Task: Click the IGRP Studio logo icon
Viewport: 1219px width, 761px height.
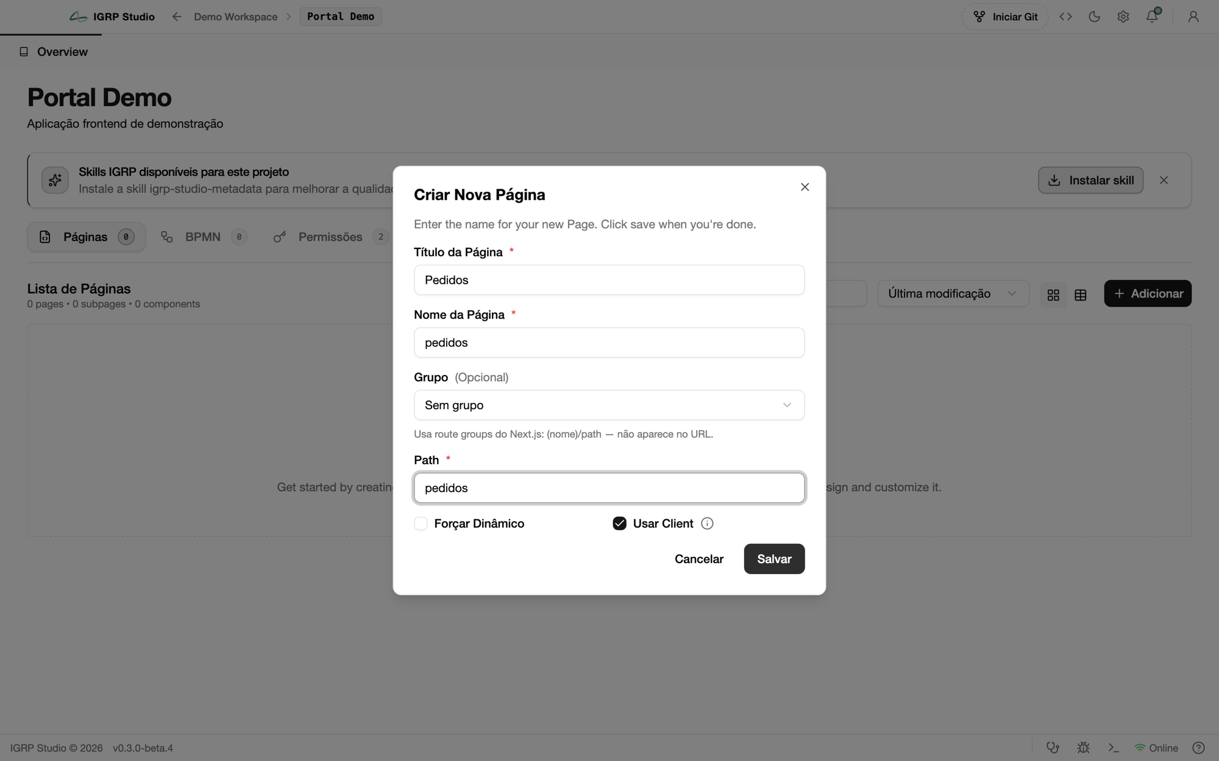Action: point(78,16)
